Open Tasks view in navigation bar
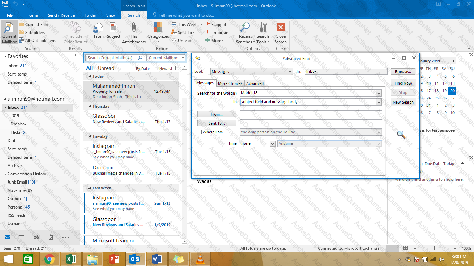 (51, 237)
